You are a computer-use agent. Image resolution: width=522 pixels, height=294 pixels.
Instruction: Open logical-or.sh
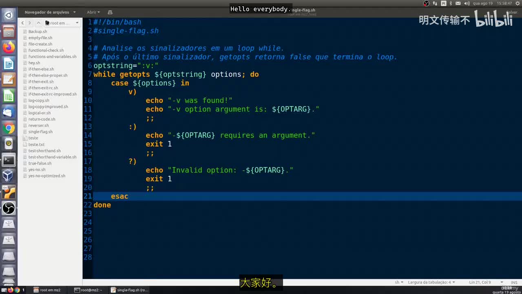(x=40, y=113)
